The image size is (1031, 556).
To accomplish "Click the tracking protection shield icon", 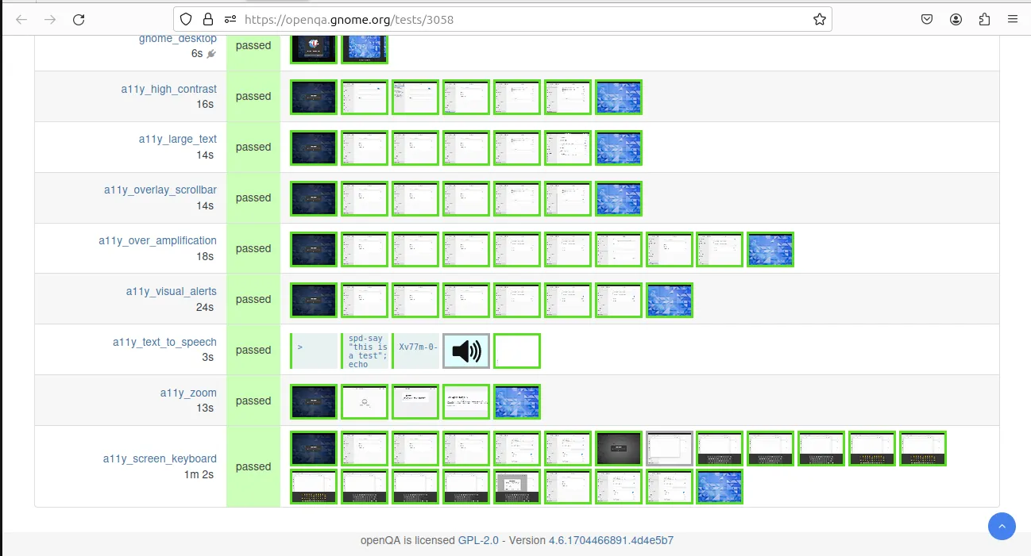I will [x=186, y=20].
